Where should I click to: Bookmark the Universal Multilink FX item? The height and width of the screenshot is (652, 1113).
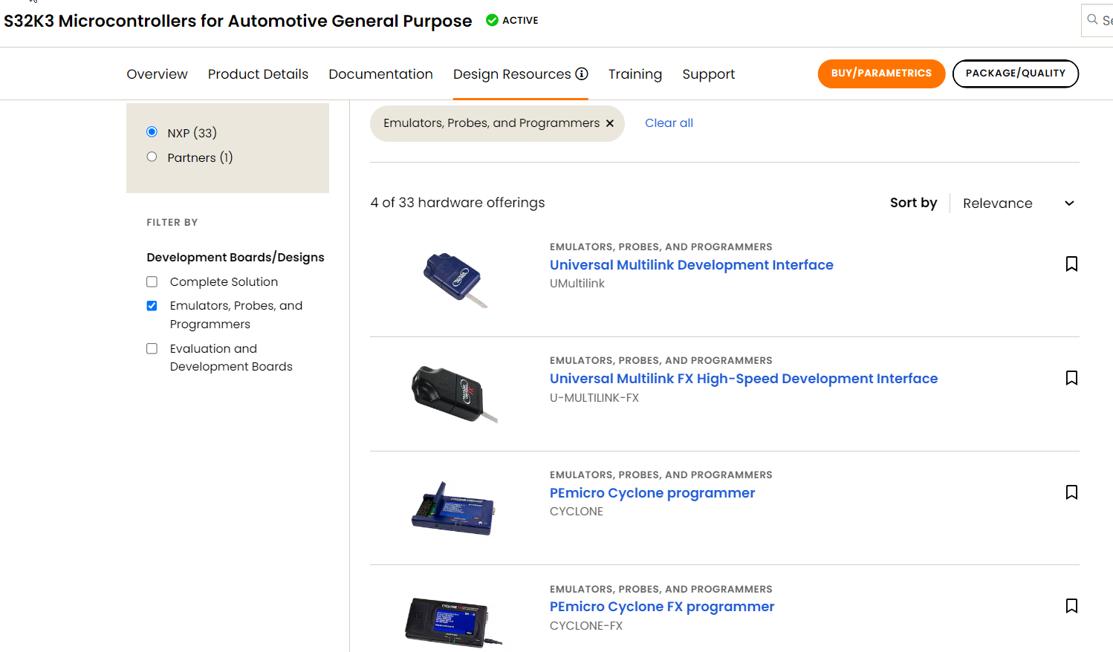click(x=1071, y=378)
